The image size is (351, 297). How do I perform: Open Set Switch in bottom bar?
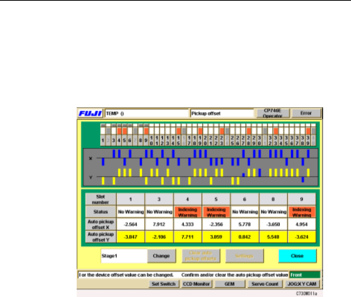pyautogui.click(x=164, y=284)
